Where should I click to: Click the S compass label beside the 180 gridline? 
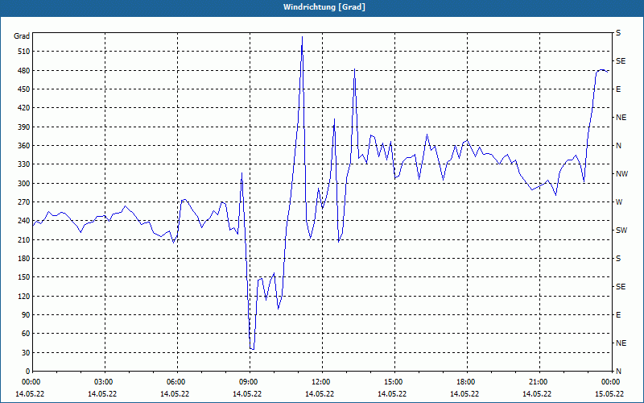[x=618, y=259]
